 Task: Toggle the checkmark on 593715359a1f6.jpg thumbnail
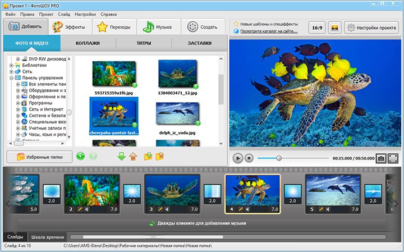(135, 85)
